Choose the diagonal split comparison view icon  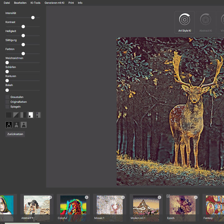tap(16, 115)
